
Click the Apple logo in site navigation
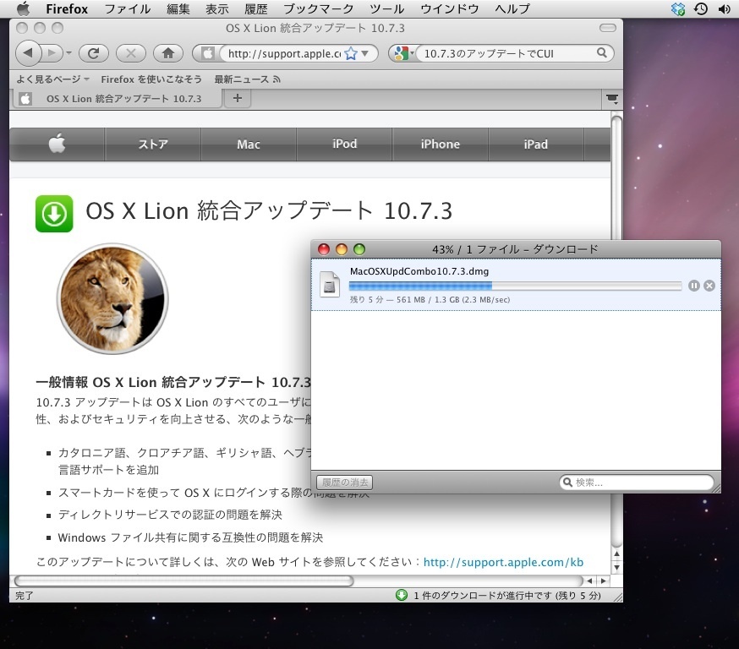pos(57,144)
